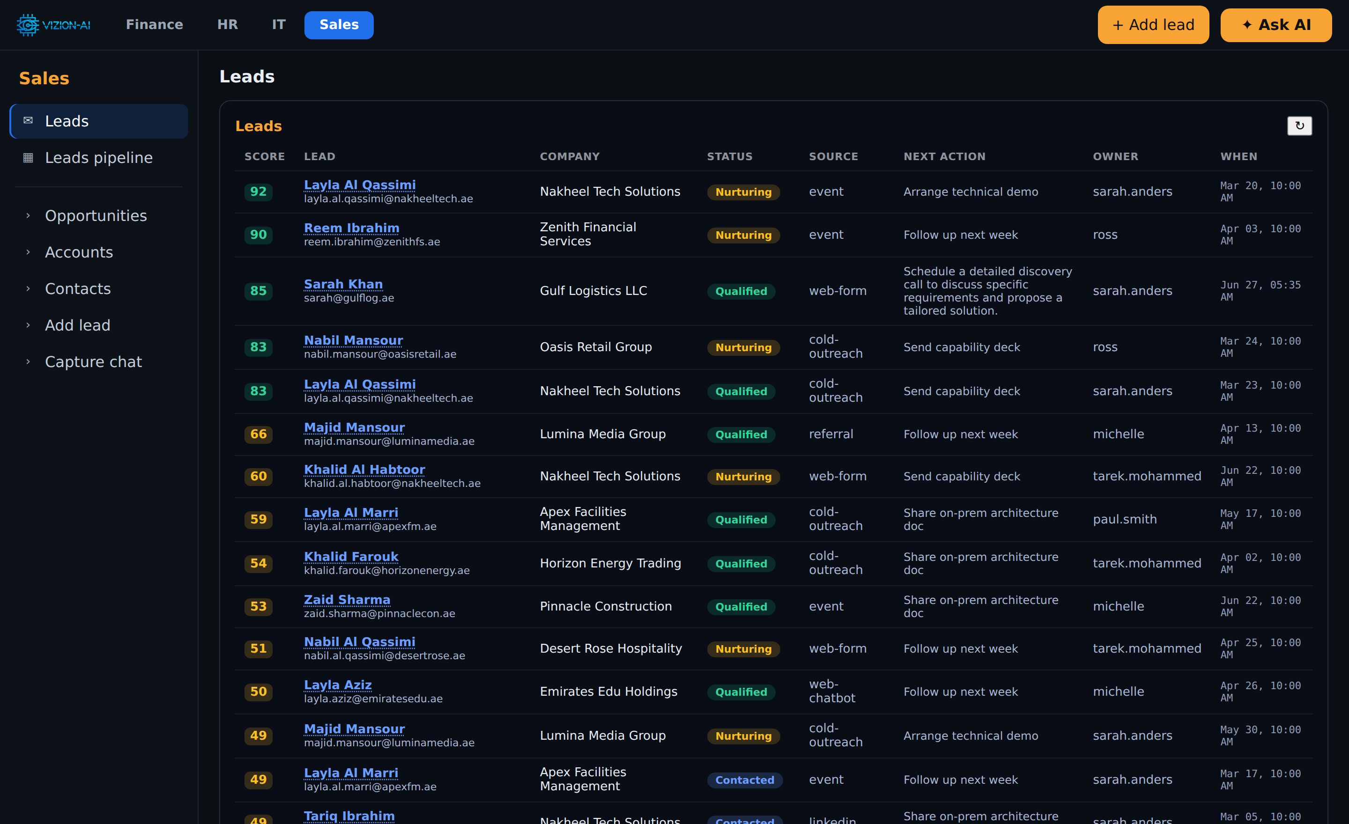Image resolution: width=1349 pixels, height=824 pixels.
Task: Open the Reem Ibrahim lead
Action: (x=351, y=228)
